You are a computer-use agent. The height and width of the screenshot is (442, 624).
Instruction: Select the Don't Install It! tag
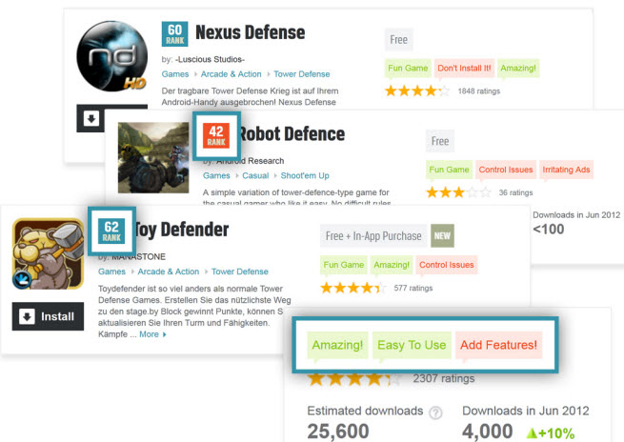[464, 68]
